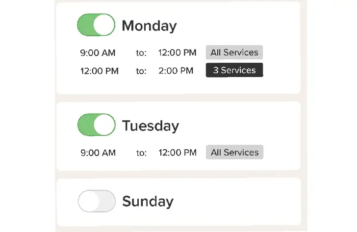357x232 pixels.
Task: Click the Tuesday day label
Action: 151,126
